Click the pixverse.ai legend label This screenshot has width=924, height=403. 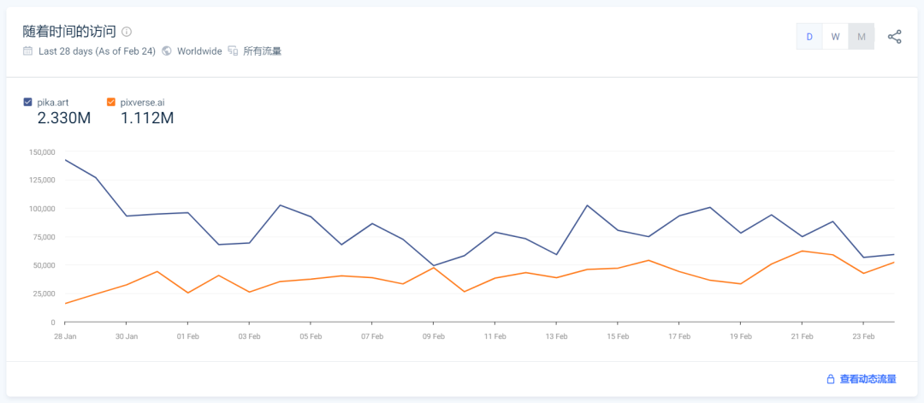[x=141, y=103]
